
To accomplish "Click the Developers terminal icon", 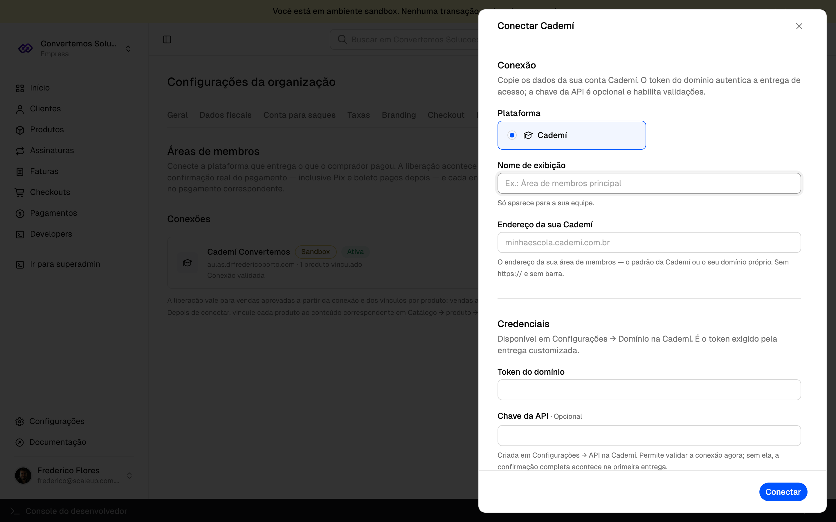I will tap(20, 235).
